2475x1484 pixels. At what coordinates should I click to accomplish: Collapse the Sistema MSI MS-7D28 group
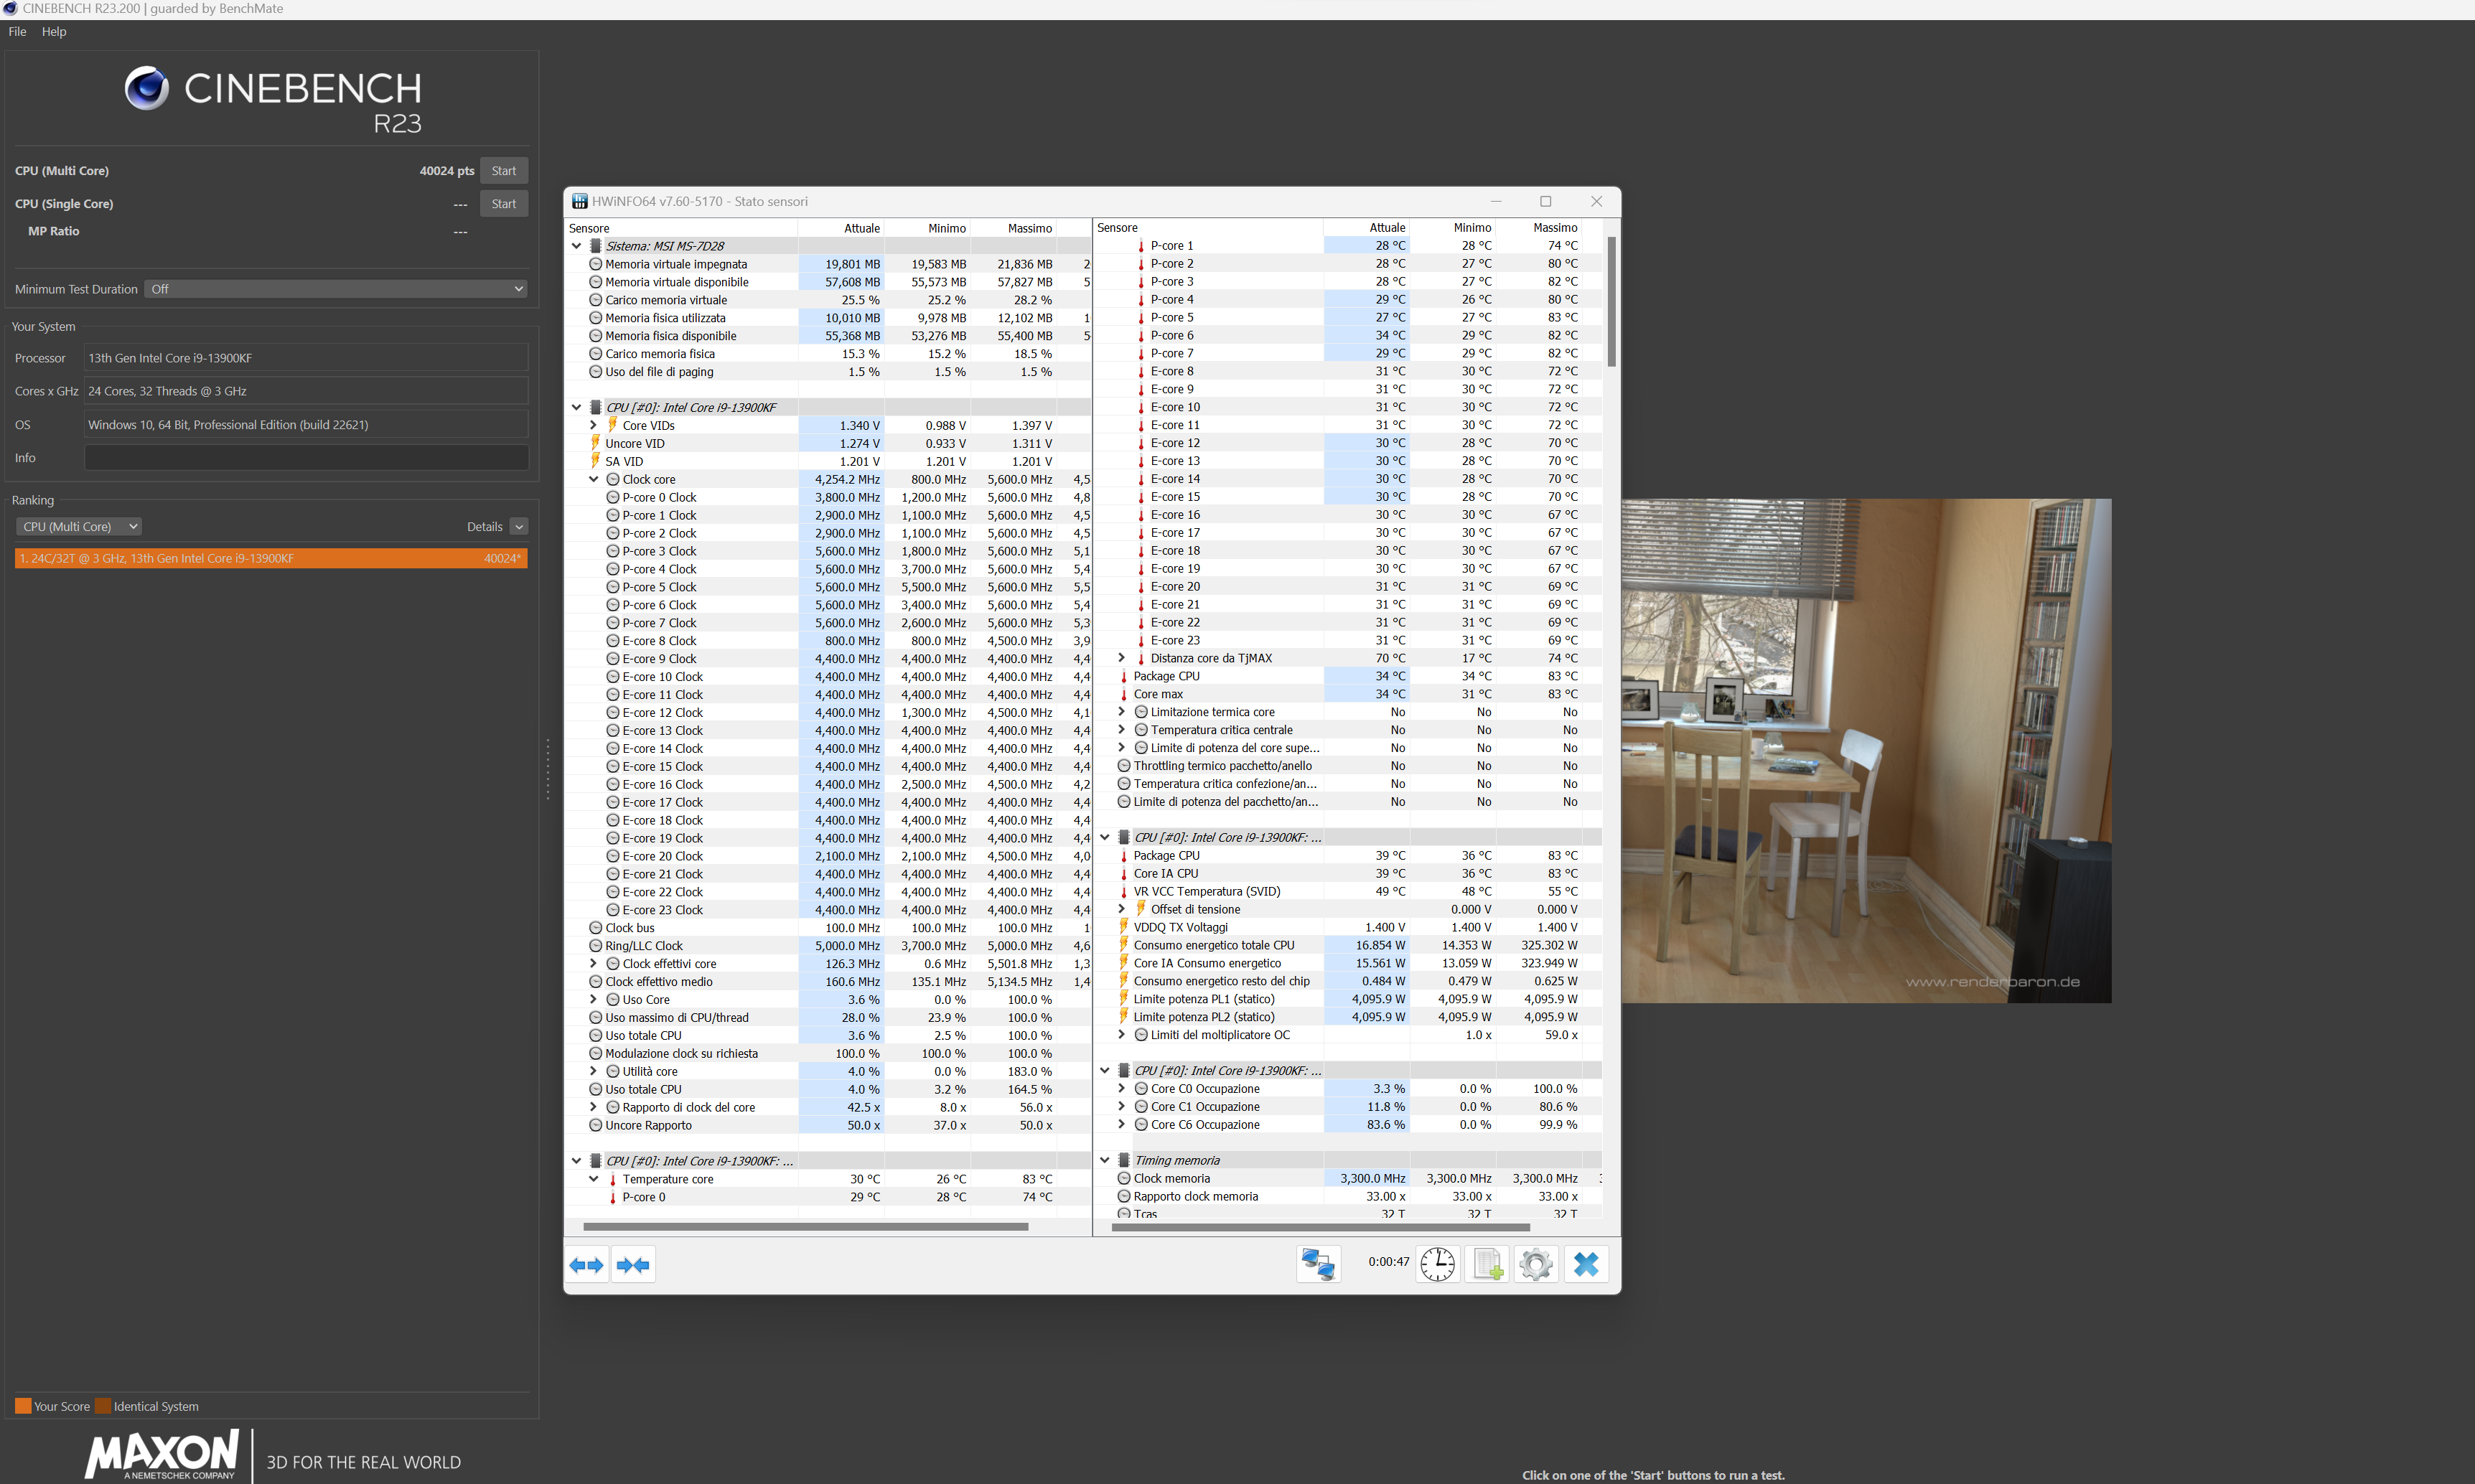click(x=577, y=246)
